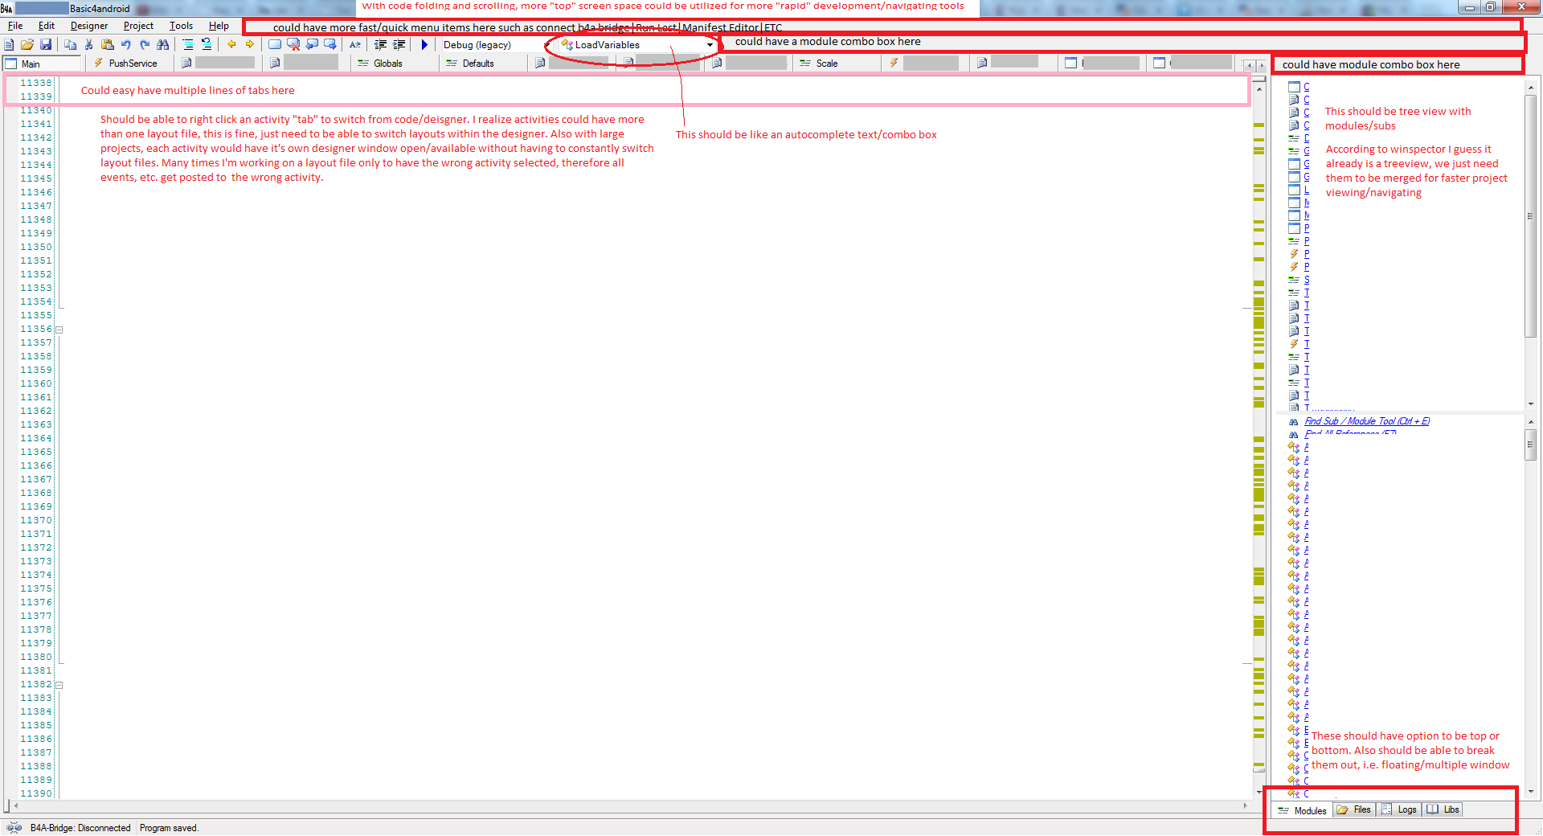Collapse all code regions from the toolbar

[380, 45]
